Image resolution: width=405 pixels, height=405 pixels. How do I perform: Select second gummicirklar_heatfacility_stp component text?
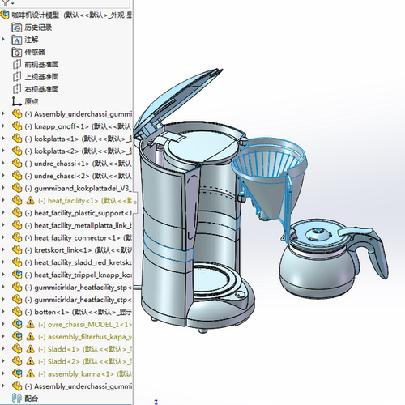point(79,300)
